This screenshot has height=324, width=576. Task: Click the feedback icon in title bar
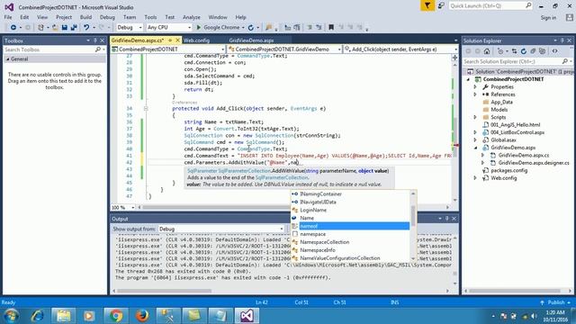tap(441, 5)
